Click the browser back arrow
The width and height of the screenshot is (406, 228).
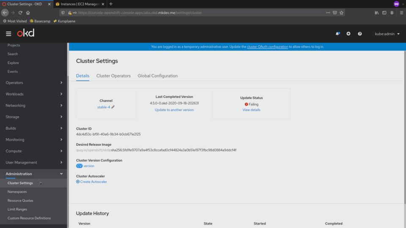(x=5, y=12)
